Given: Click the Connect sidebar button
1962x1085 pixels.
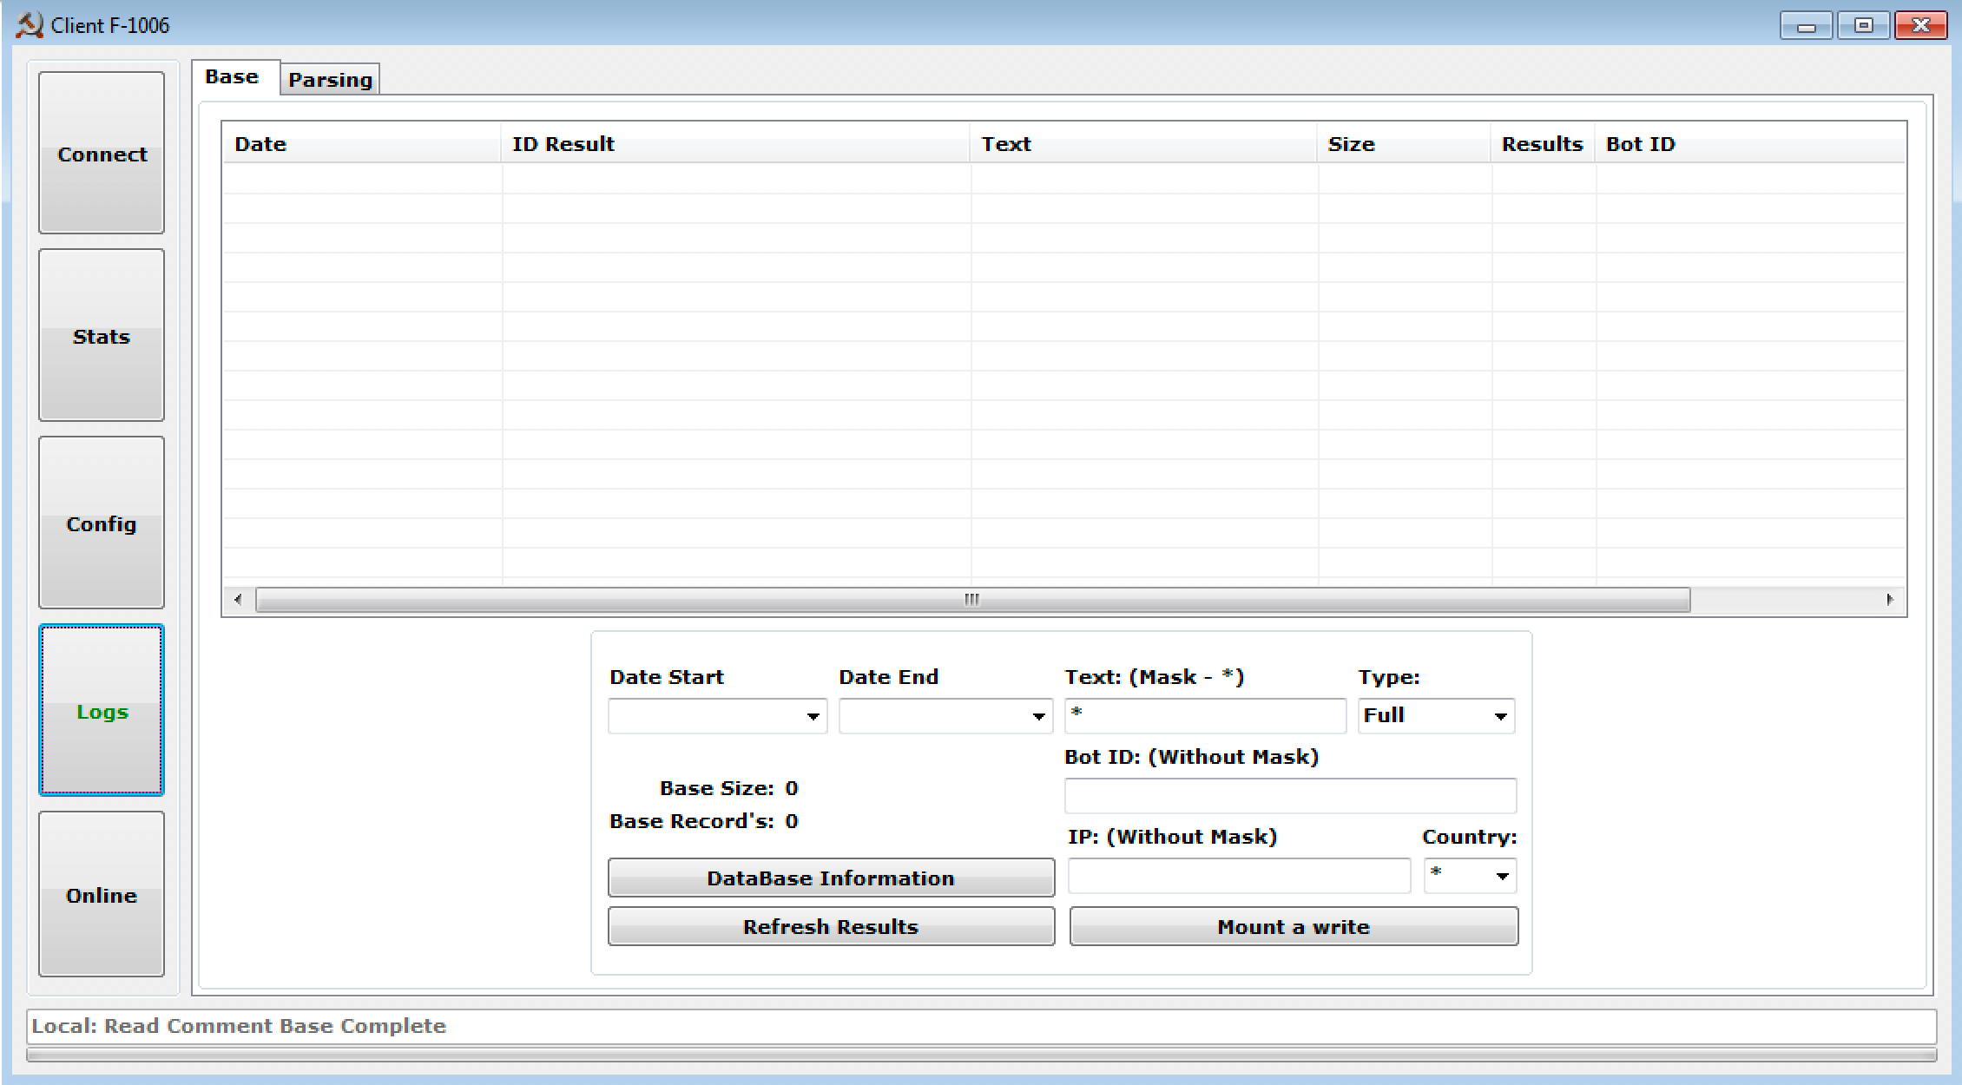Looking at the screenshot, I should point(102,154).
